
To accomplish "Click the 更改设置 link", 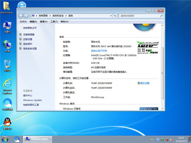I will click(145, 83).
